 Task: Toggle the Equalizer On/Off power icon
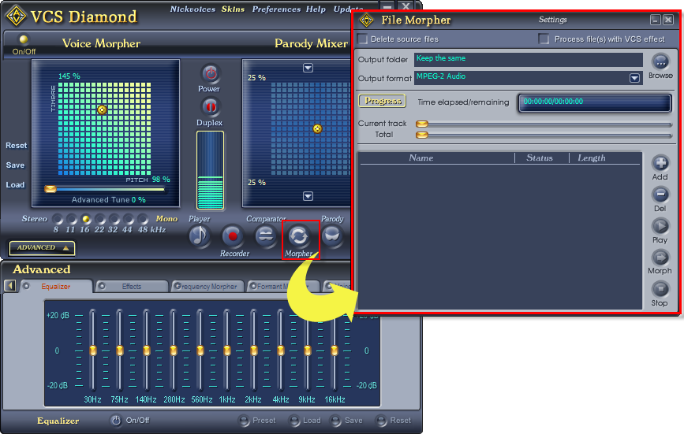[116, 421]
